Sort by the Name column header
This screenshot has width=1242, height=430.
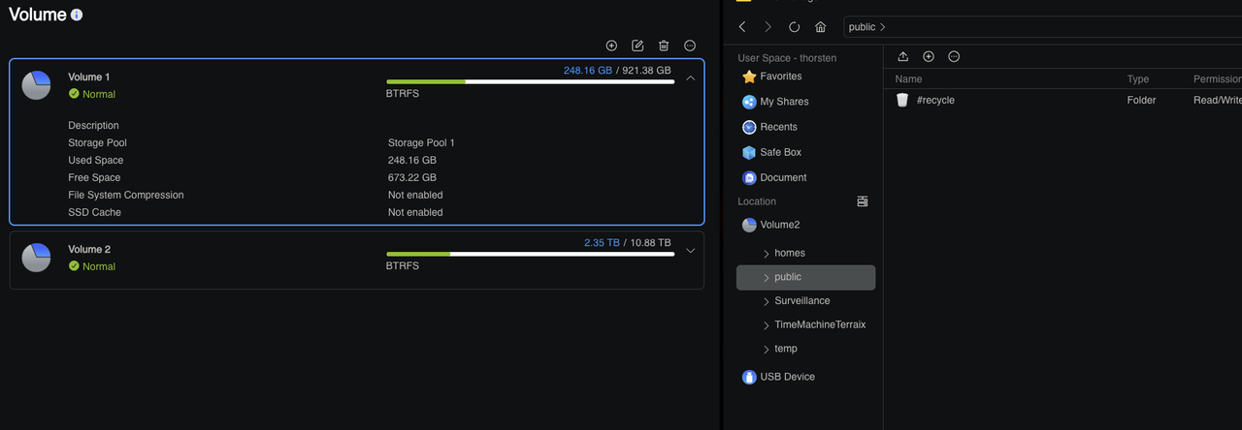[908, 78]
